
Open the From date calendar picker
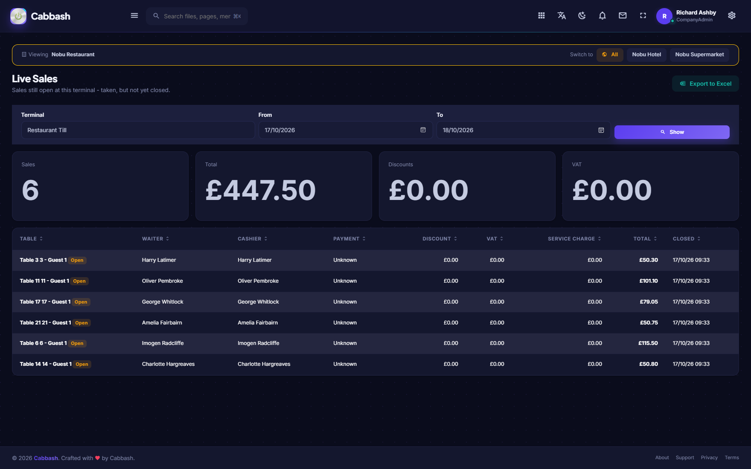423,130
